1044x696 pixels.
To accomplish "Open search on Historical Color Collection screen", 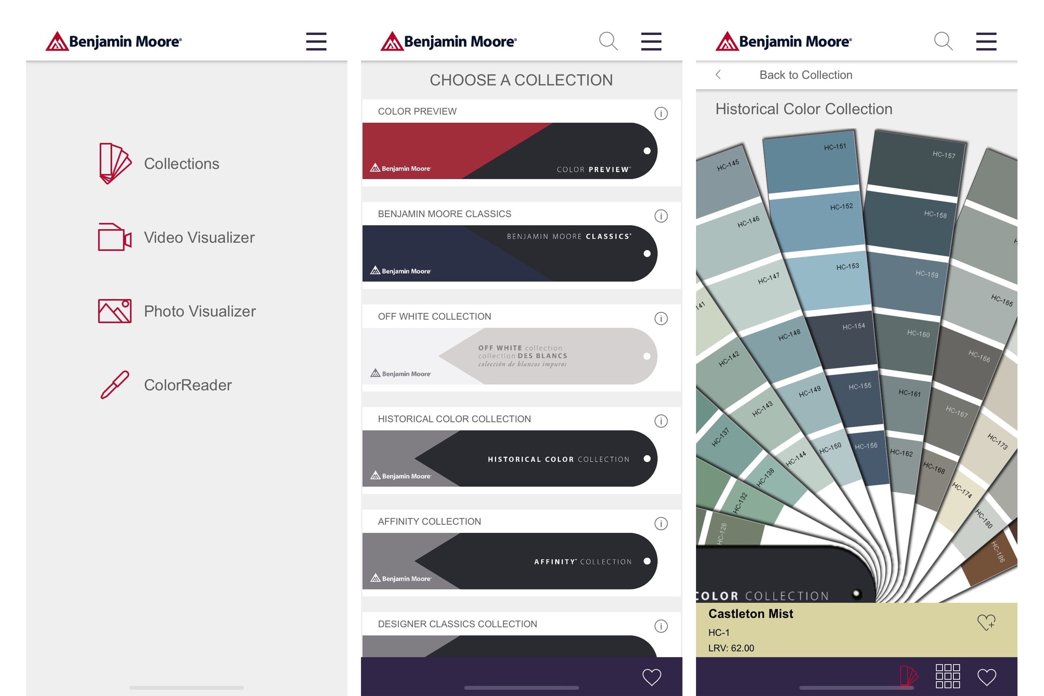I will pyautogui.click(x=943, y=41).
